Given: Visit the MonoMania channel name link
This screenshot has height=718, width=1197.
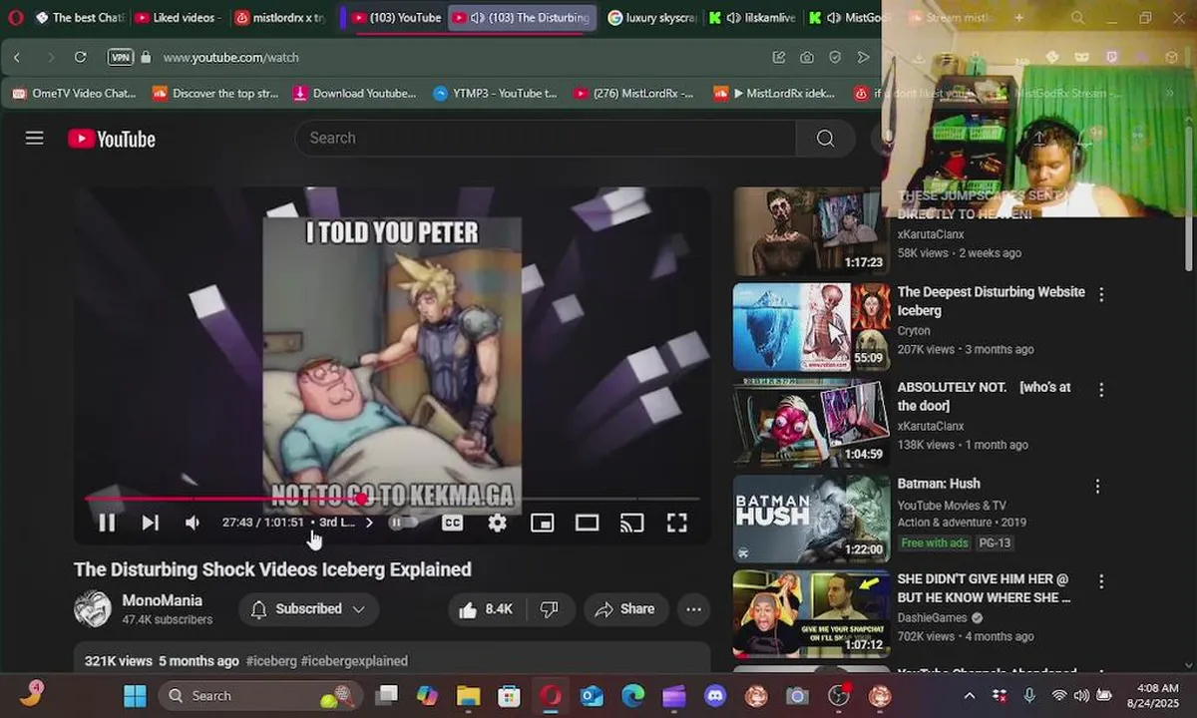Looking at the screenshot, I should pyautogui.click(x=163, y=600).
